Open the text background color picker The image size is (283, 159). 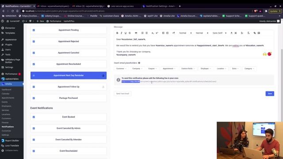[236, 33]
